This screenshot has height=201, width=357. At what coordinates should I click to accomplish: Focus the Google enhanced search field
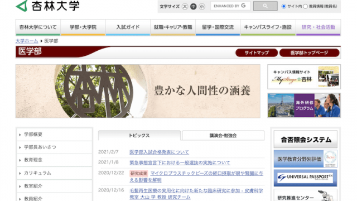tap(230, 6)
